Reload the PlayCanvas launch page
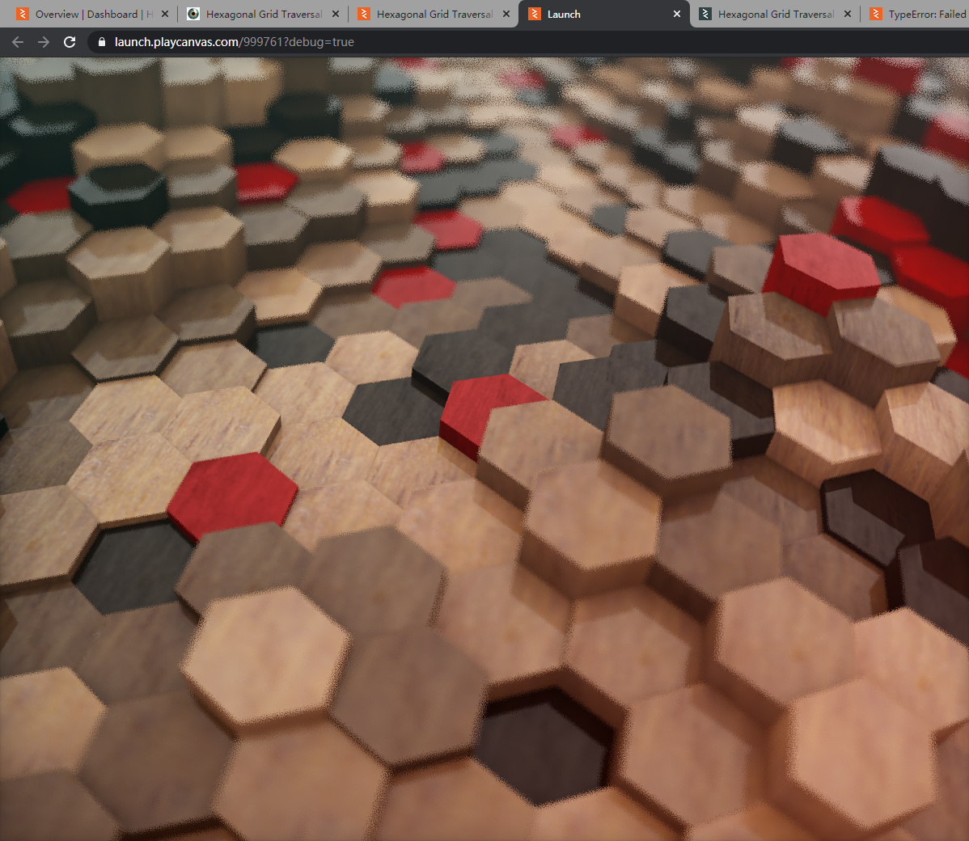 tap(70, 42)
